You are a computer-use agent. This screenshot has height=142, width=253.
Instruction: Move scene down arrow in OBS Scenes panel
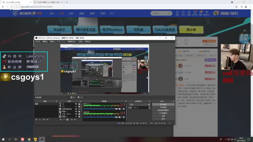tap(47, 120)
